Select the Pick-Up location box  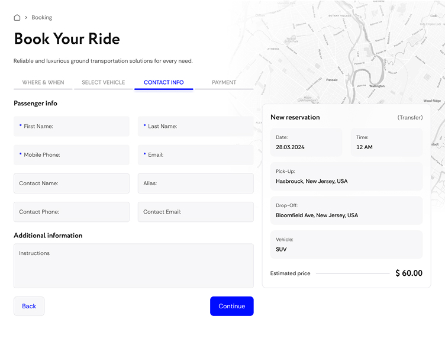(x=346, y=177)
